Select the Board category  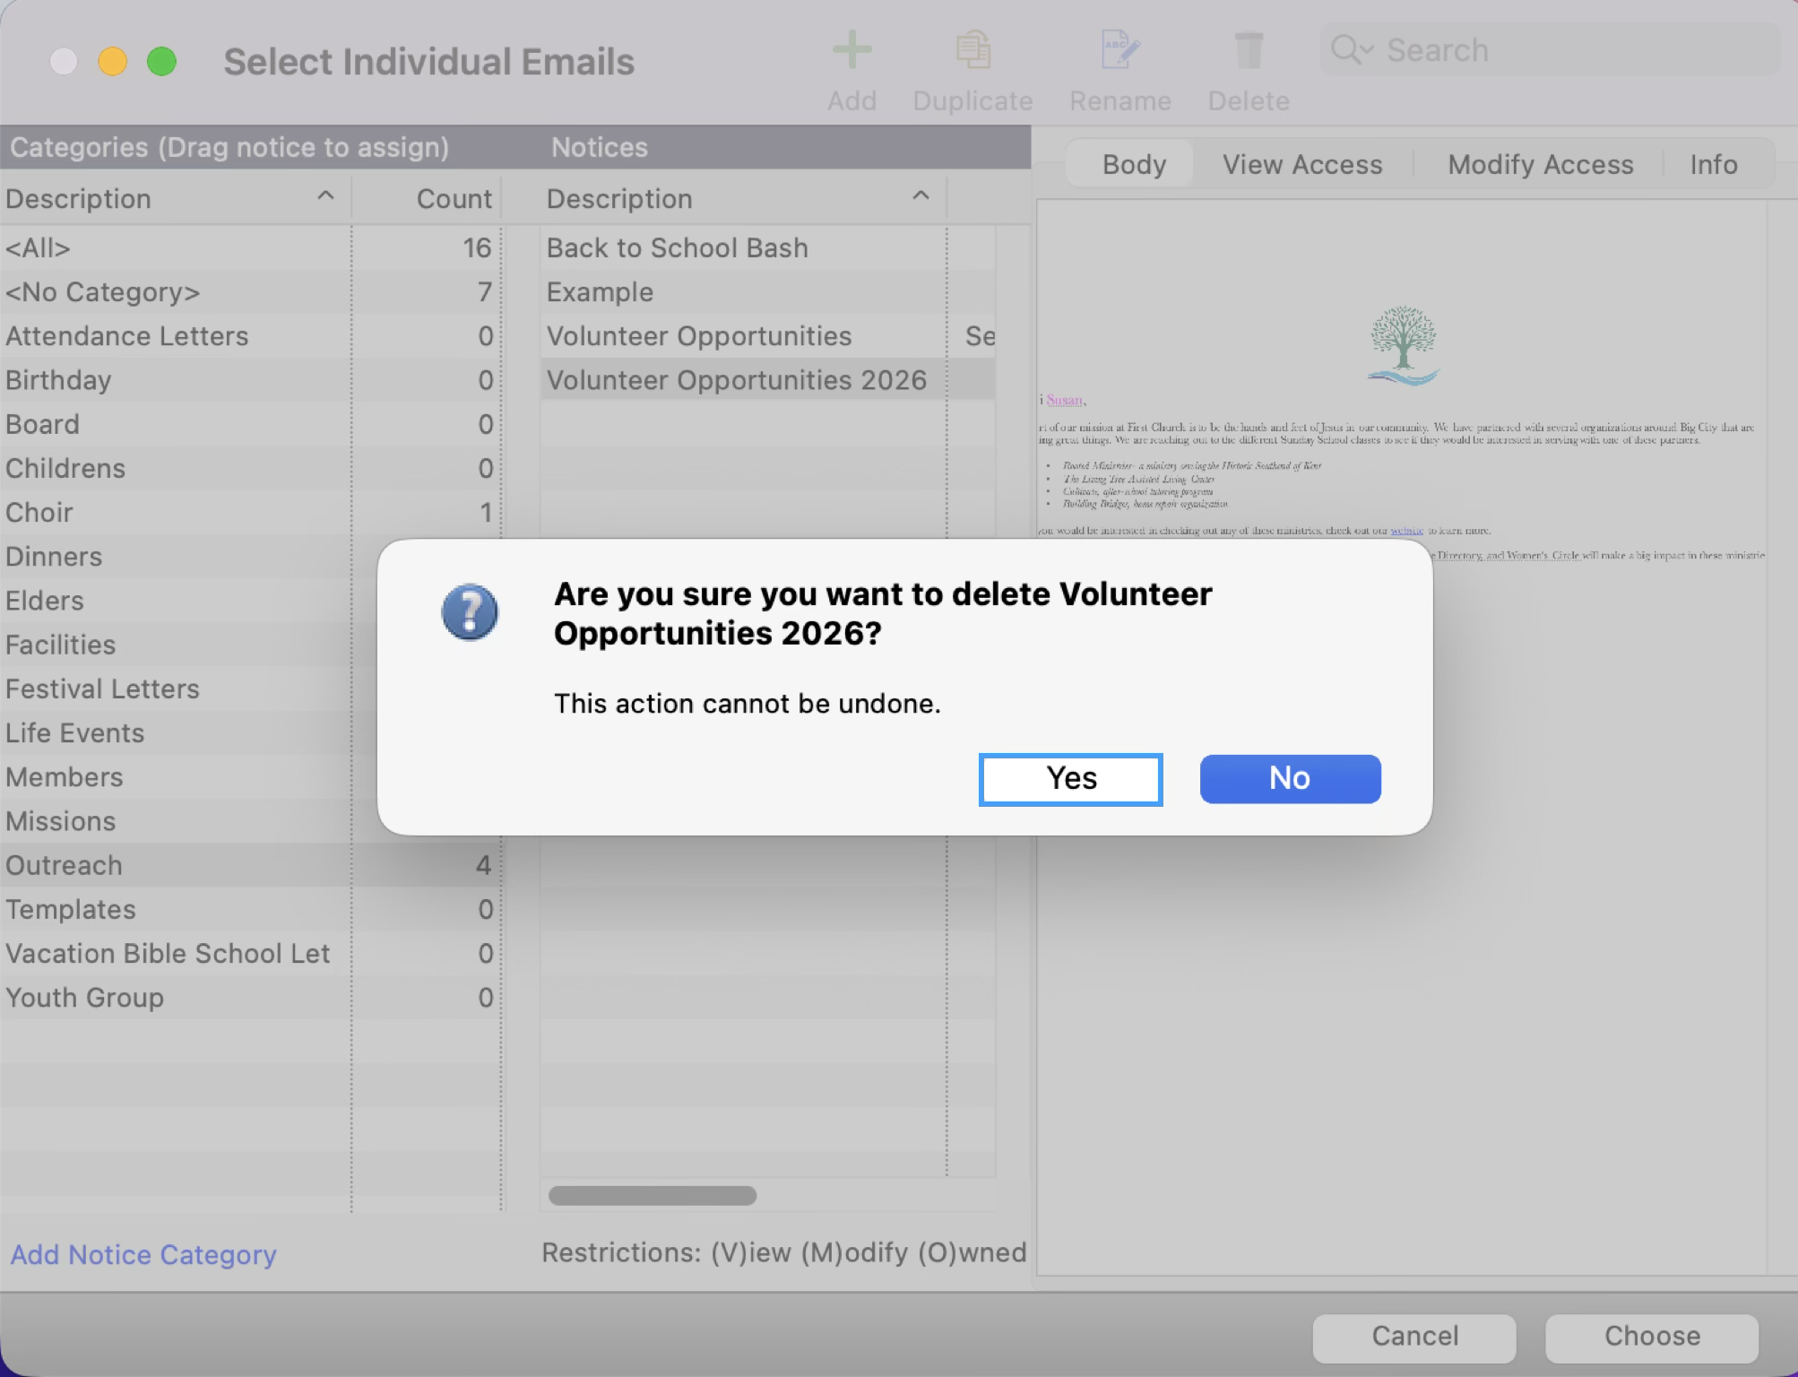pos(249,424)
